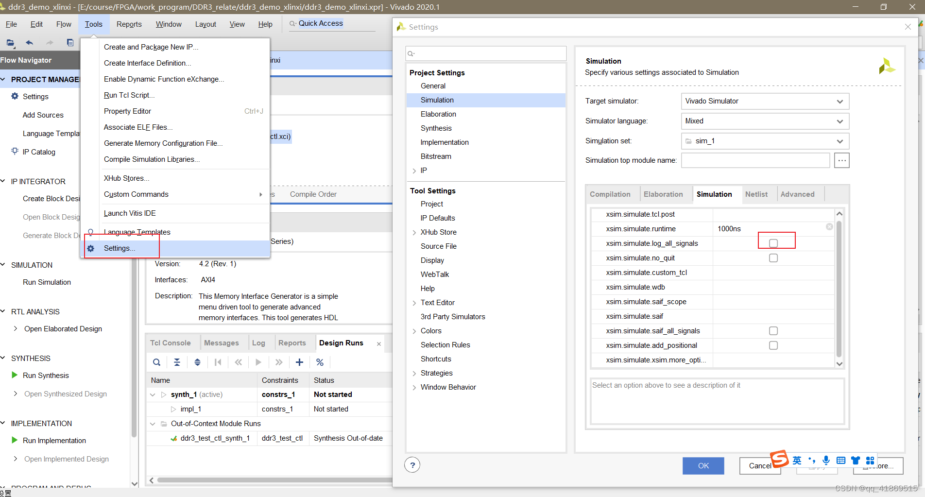Click the Sogou input method S icon

coord(779,459)
